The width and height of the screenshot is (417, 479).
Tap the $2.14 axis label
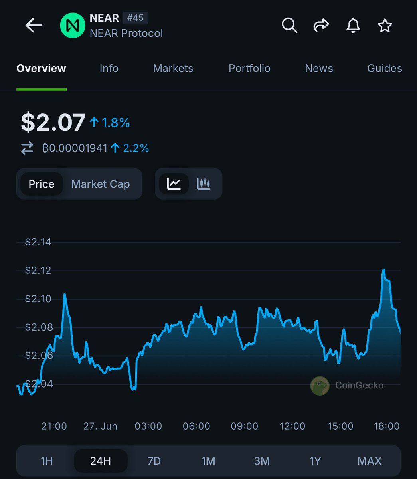tap(38, 242)
